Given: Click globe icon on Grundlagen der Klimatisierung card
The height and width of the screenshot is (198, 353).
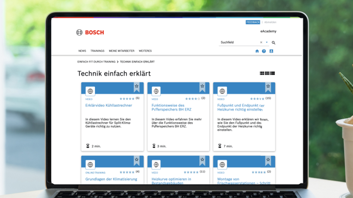Looking at the screenshot, I should (x=90, y=165).
